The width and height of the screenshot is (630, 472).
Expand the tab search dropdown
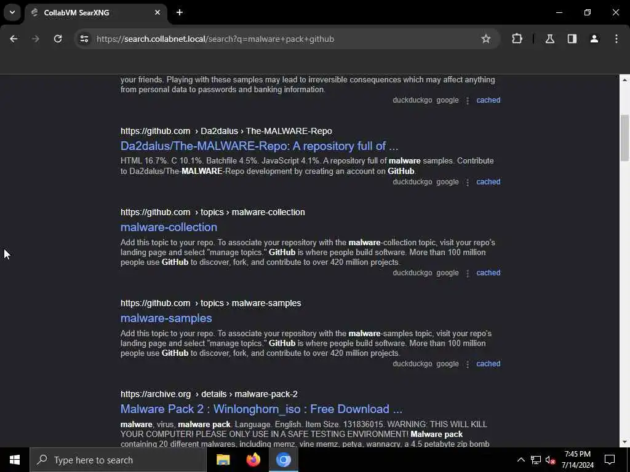click(12, 12)
